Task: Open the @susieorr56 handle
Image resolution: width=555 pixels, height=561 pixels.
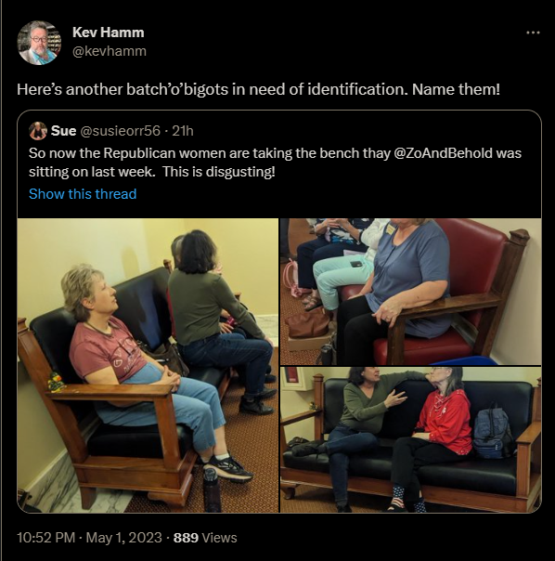Action: 120,131
